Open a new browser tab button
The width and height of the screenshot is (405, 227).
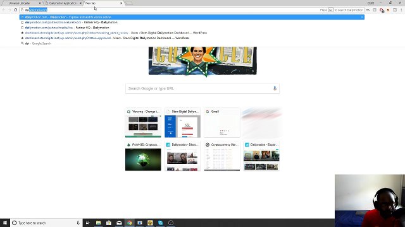coord(129,3)
